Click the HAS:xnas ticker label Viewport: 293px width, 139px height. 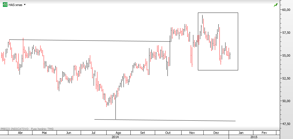[16, 5]
